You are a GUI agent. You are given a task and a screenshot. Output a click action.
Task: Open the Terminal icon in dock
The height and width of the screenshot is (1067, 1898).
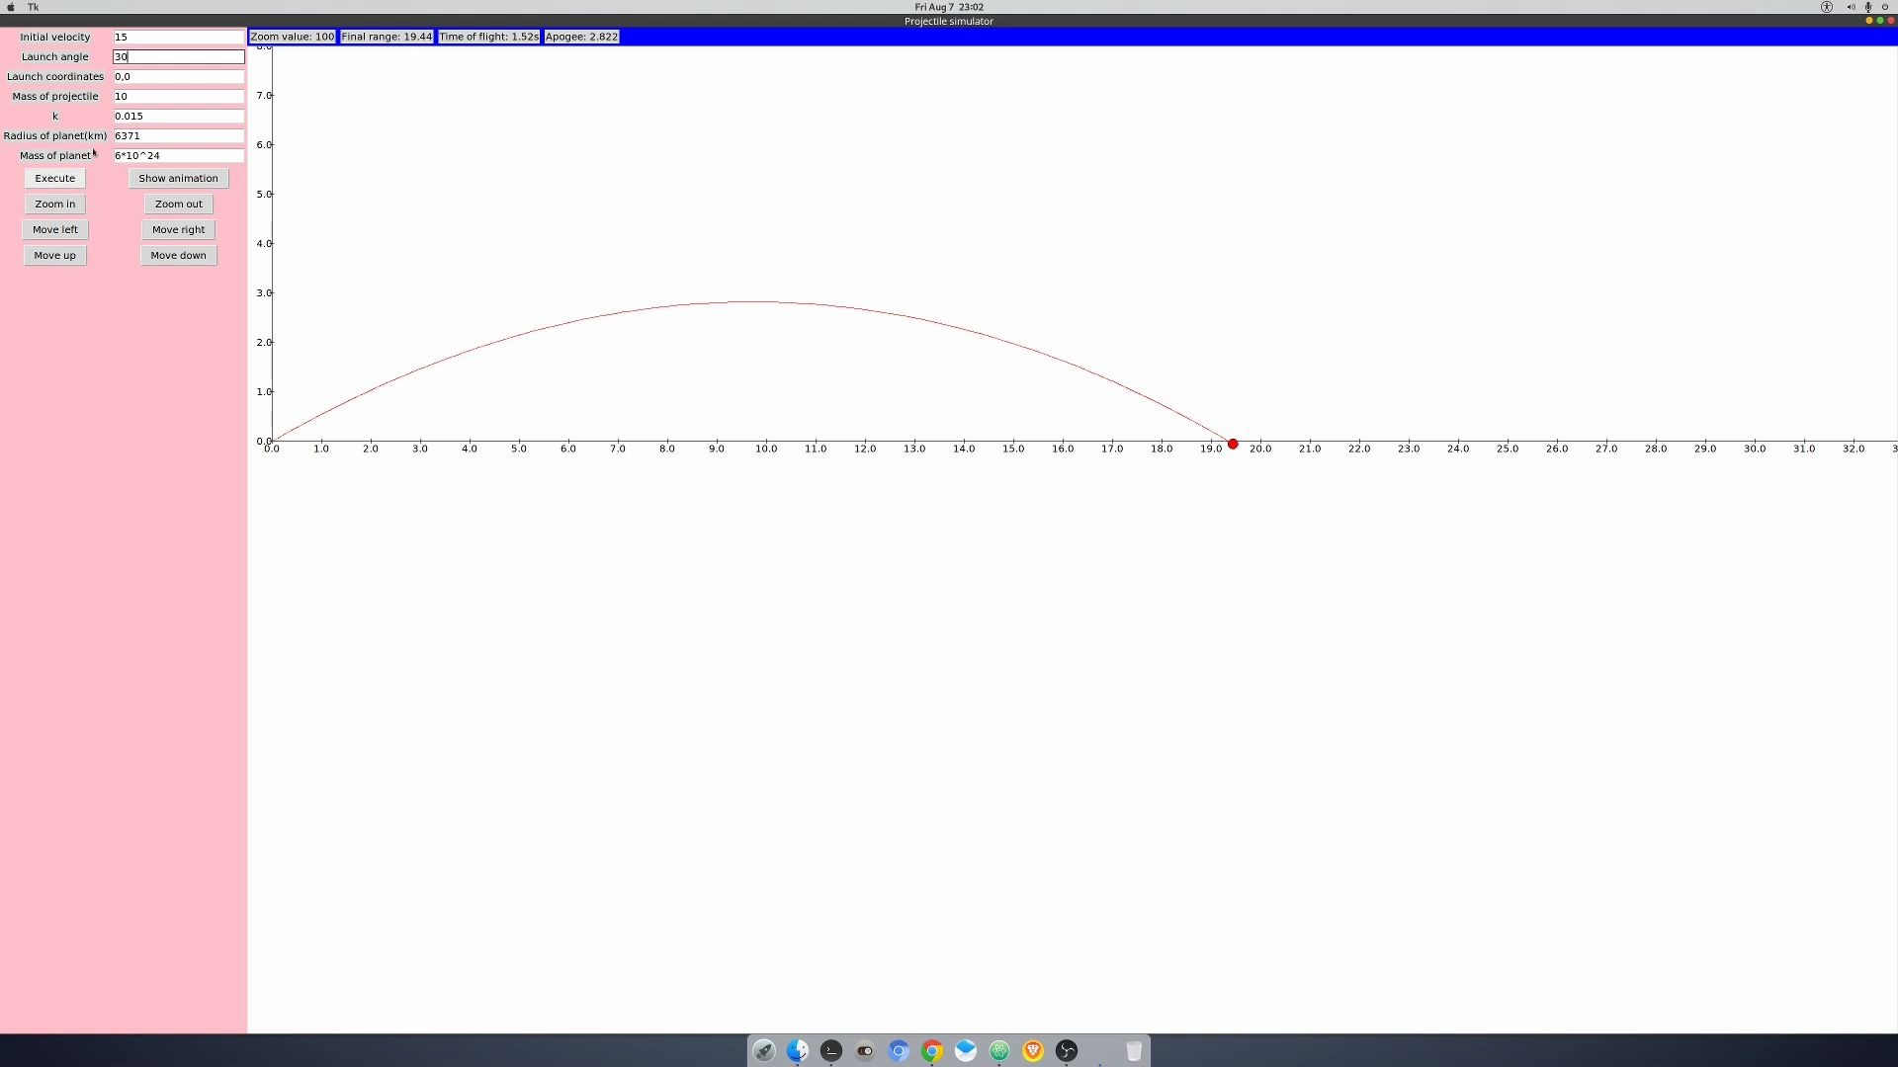[x=831, y=1051]
